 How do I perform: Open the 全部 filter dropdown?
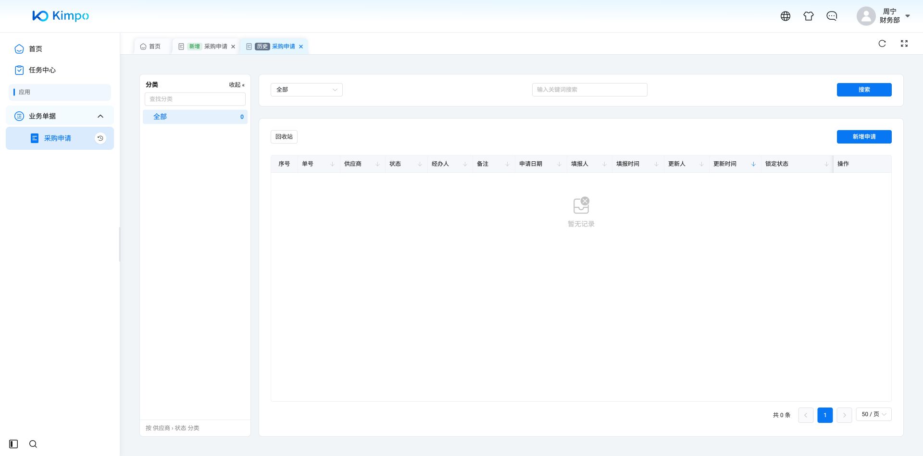(307, 90)
